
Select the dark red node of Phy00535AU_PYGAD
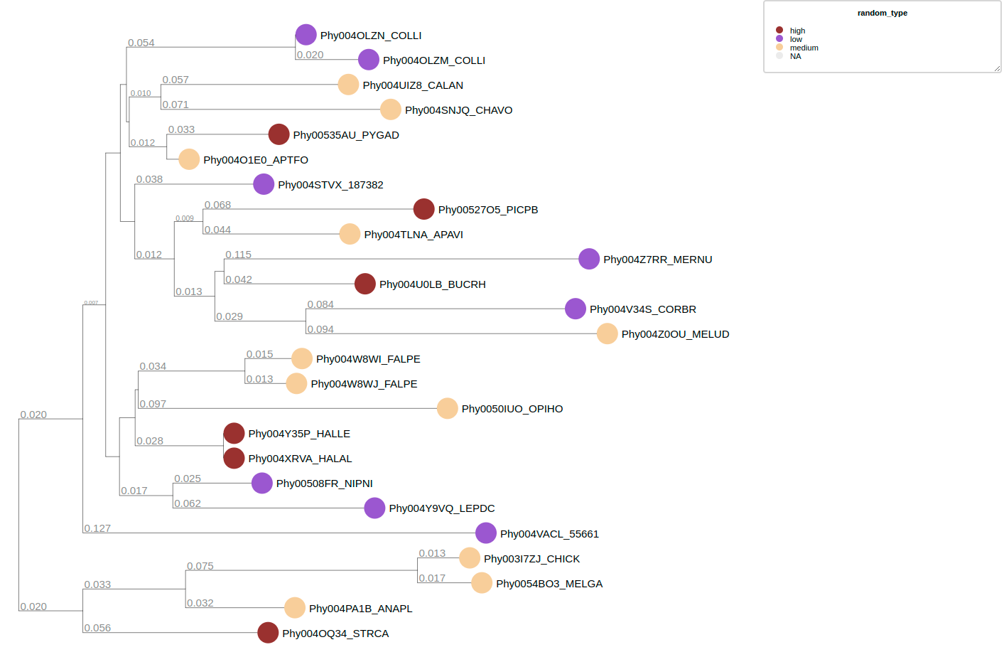coord(279,134)
